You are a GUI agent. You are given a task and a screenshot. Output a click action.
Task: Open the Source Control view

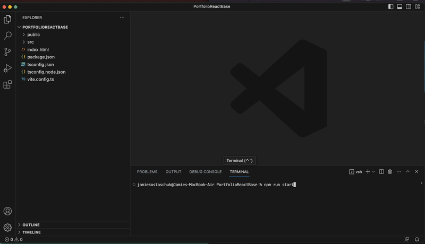click(x=7, y=51)
